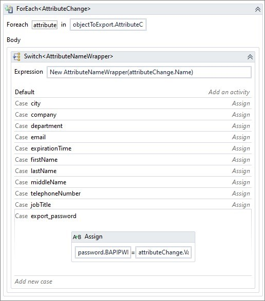
Task: Select the telephoneNumber case row
Action: (133, 193)
